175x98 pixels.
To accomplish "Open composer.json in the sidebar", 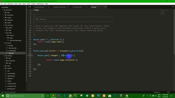I will [11, 84].
